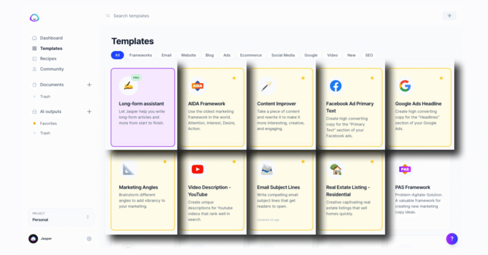Select the Website filter tab
Screen dimensions: 488x255
click(x=189, y=55)
